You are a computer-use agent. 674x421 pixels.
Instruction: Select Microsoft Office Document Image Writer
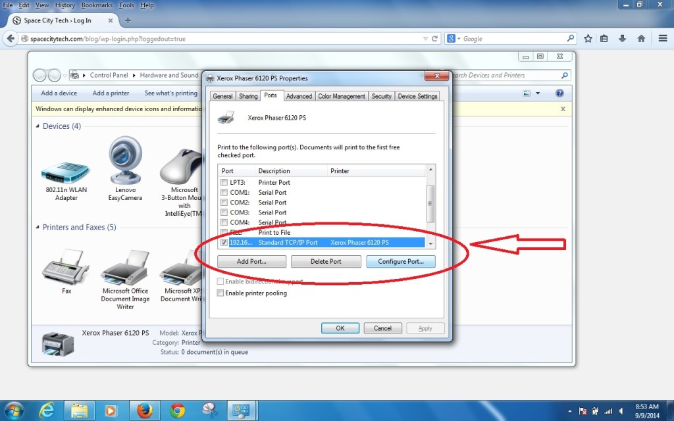(x=125, y=280)
